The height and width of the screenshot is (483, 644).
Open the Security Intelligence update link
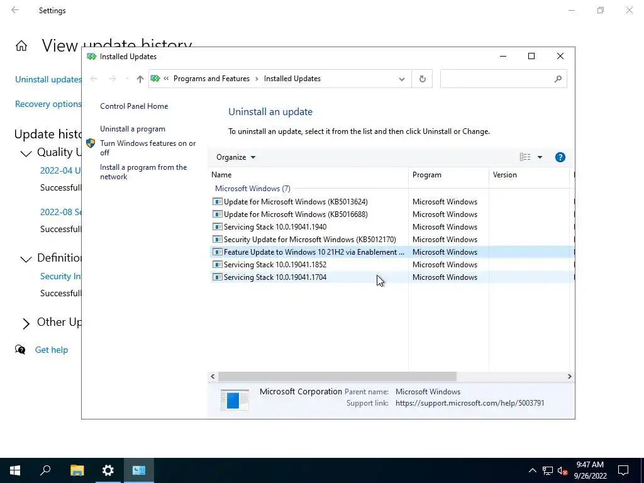[x=61, y=277]
